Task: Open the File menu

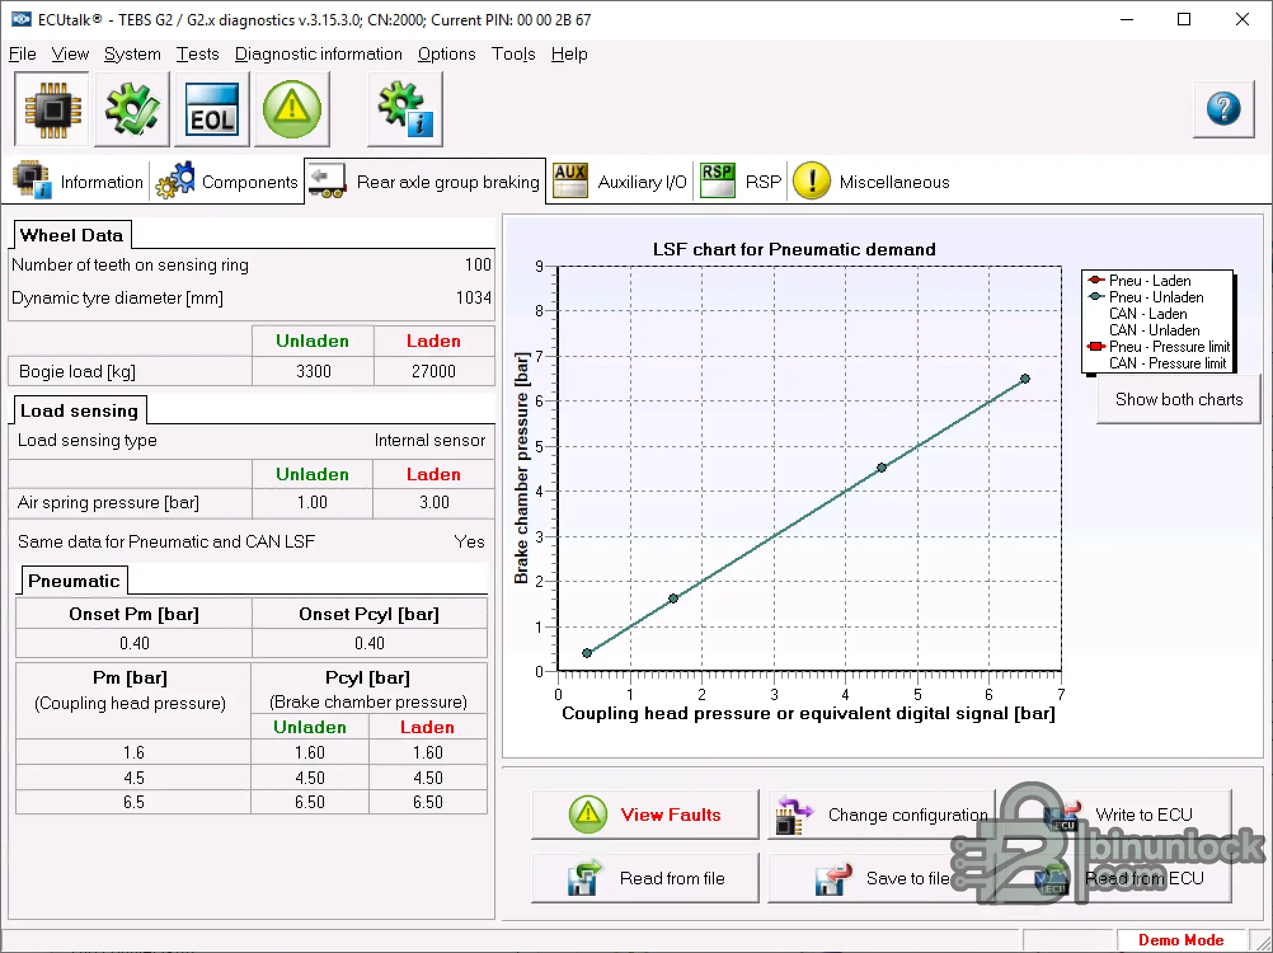Action: click(x=22, y=54)
